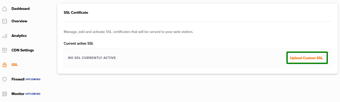Click the UPCOMING badge beside Firewall
The image size is (340, 102).
coord(33,79)
